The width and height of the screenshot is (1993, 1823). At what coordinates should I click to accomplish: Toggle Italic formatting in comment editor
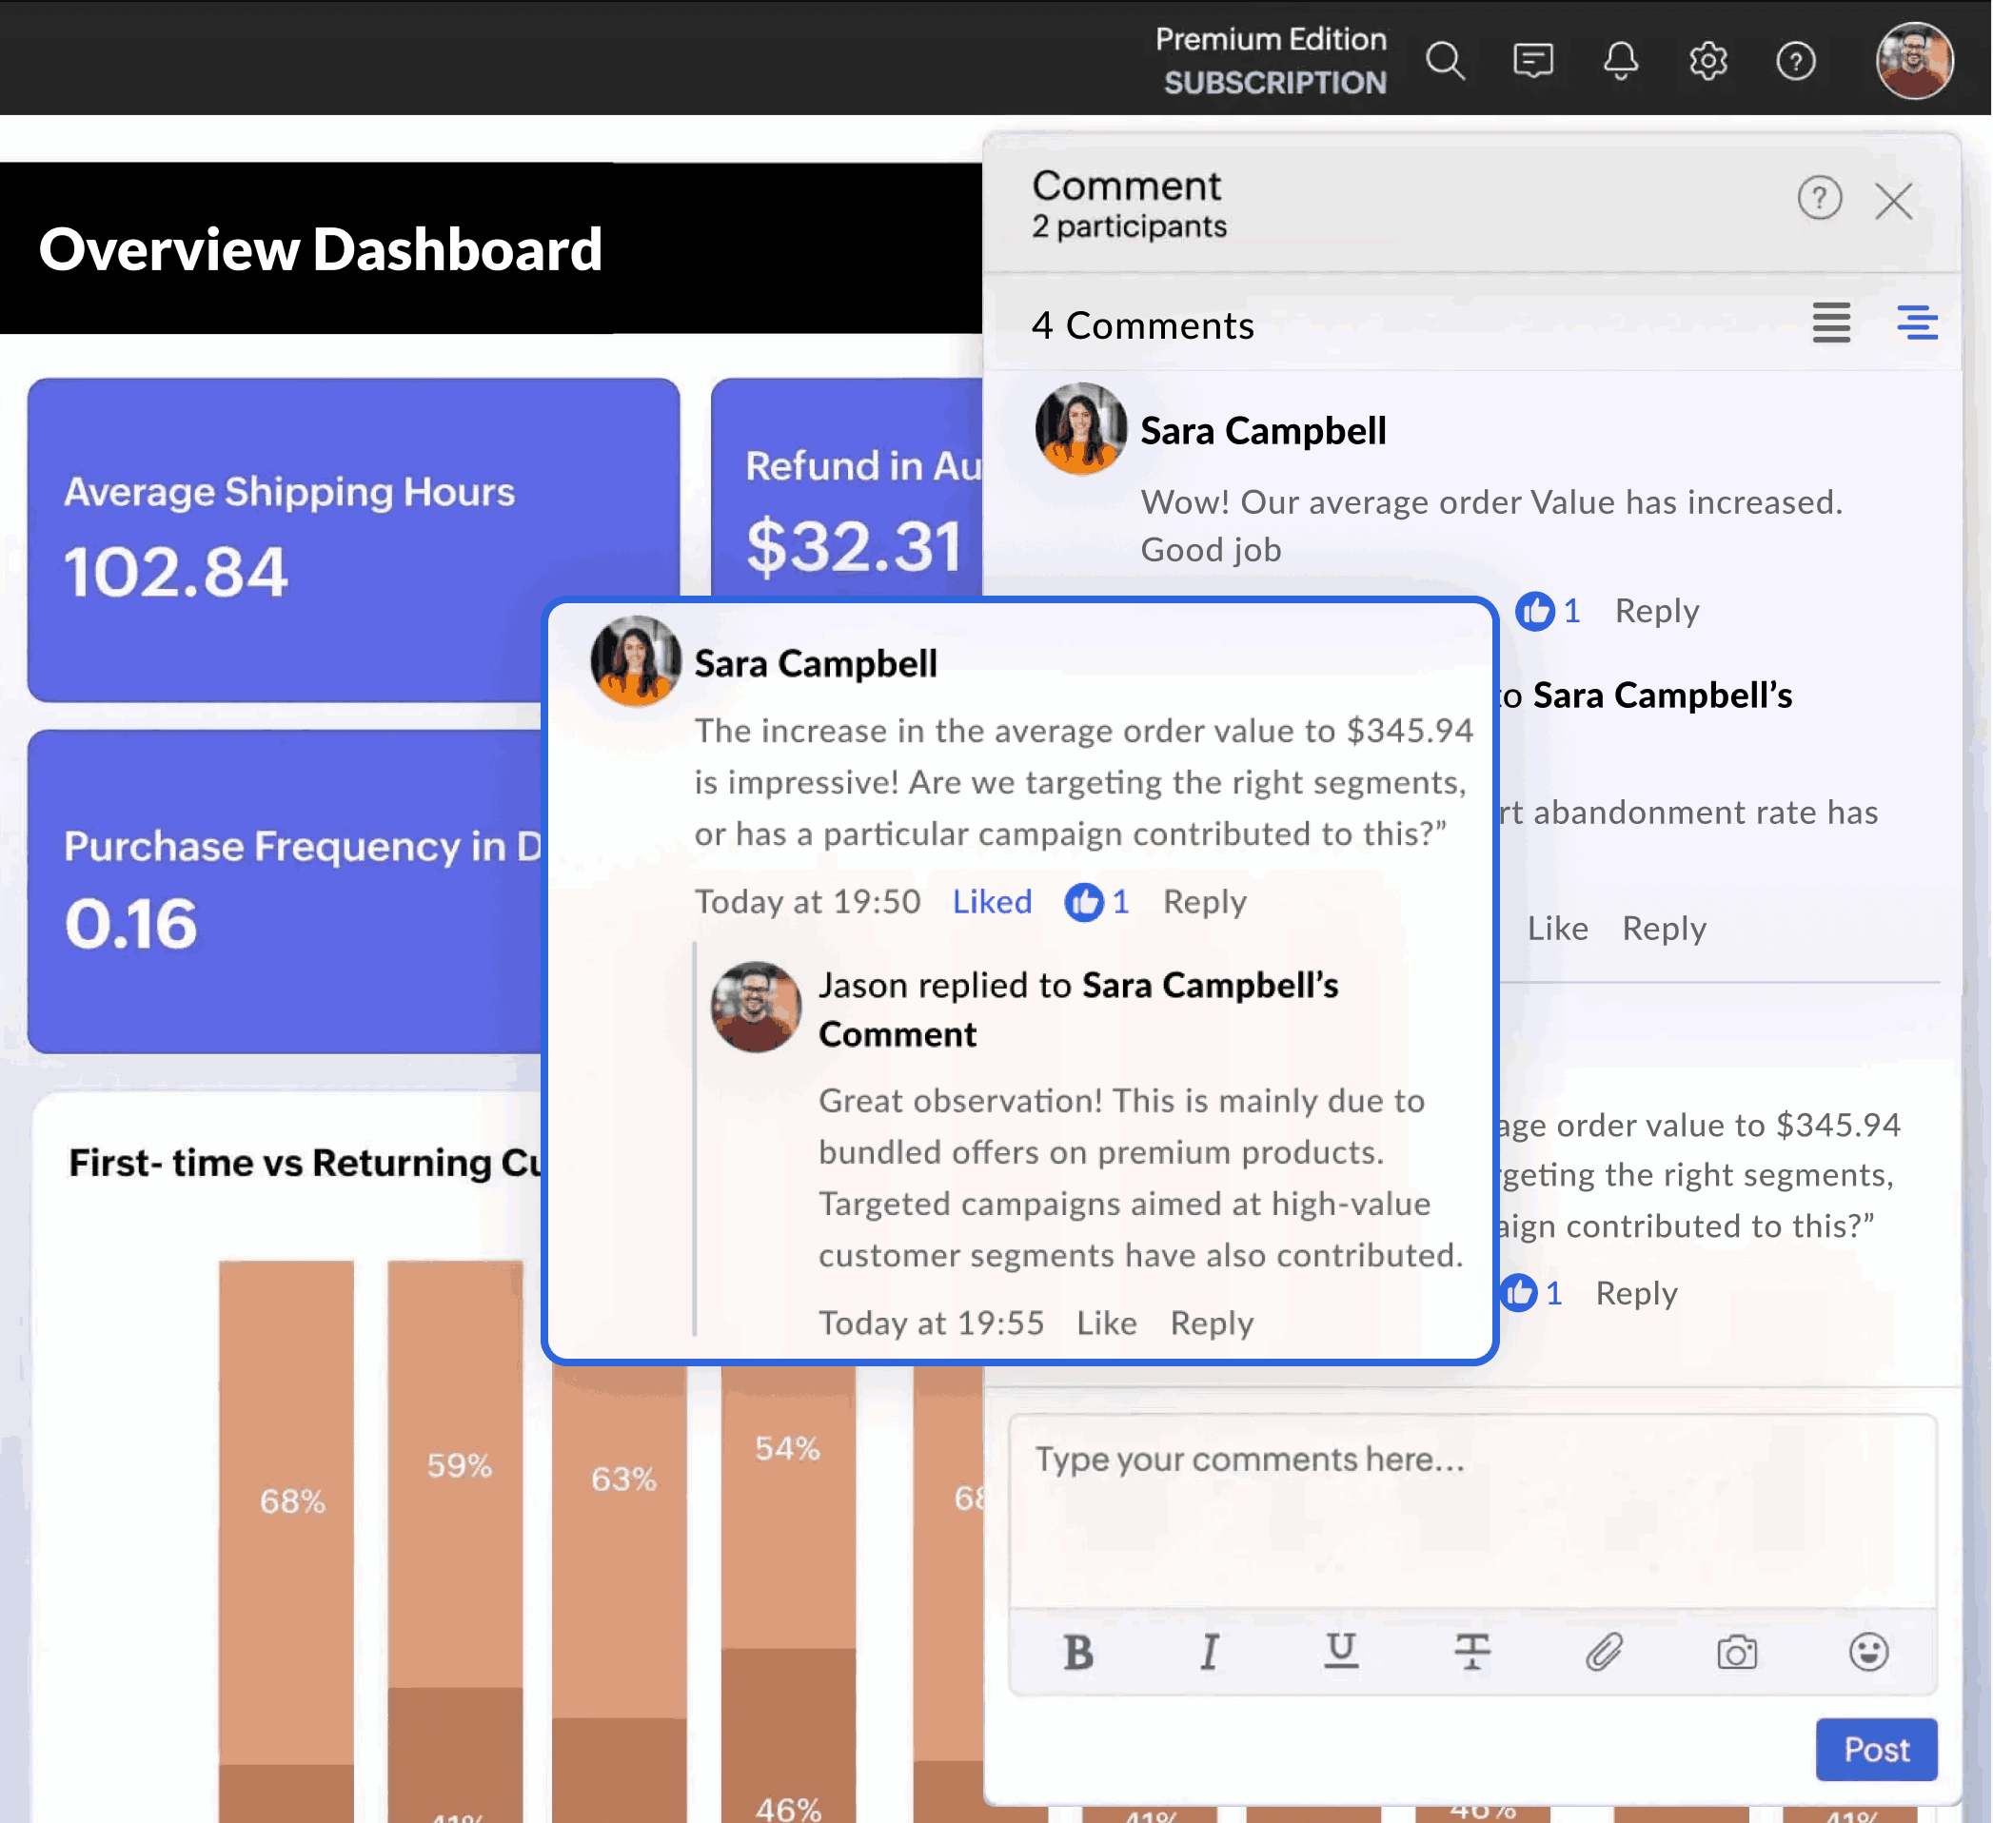pyautogui.click(x=1209, y=1652)
